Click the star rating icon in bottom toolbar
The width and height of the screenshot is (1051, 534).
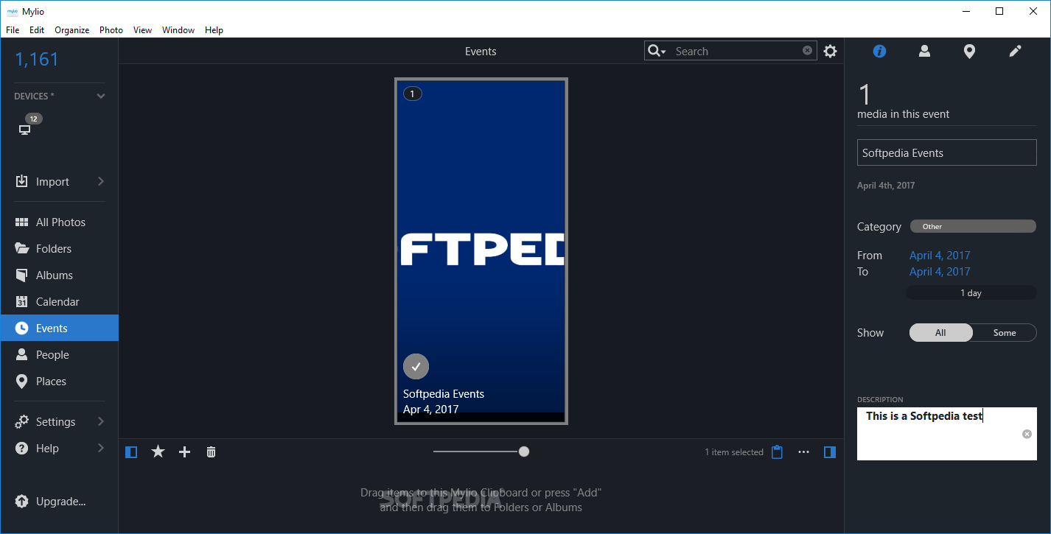pyautogui.click(x=158, y=452)
